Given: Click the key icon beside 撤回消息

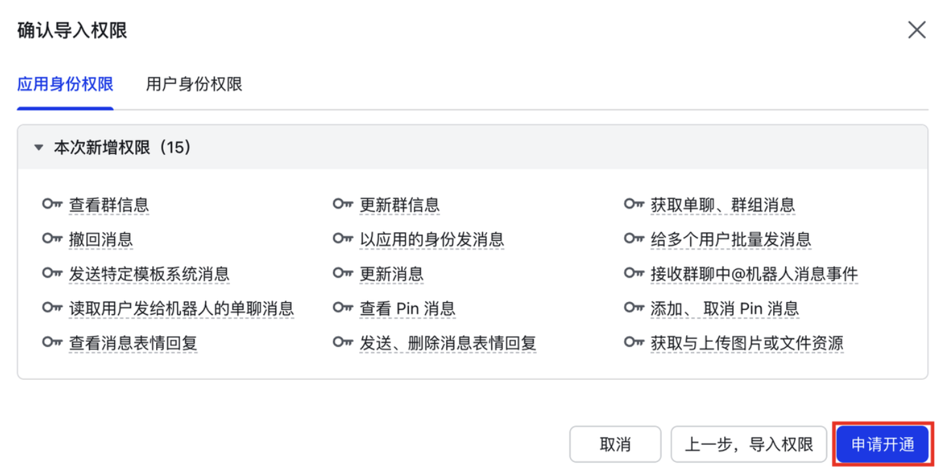Looking at the screenshot, I should click(52, 239).
